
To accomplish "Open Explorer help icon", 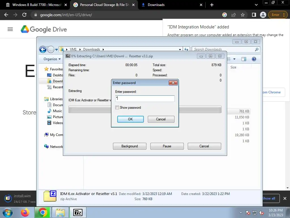I will [254, 59].
